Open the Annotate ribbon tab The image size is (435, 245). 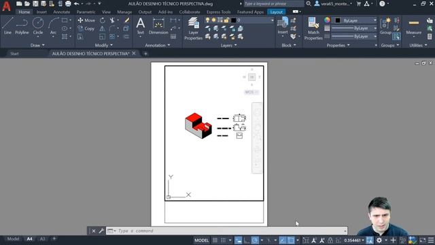[x=62, y=12]
